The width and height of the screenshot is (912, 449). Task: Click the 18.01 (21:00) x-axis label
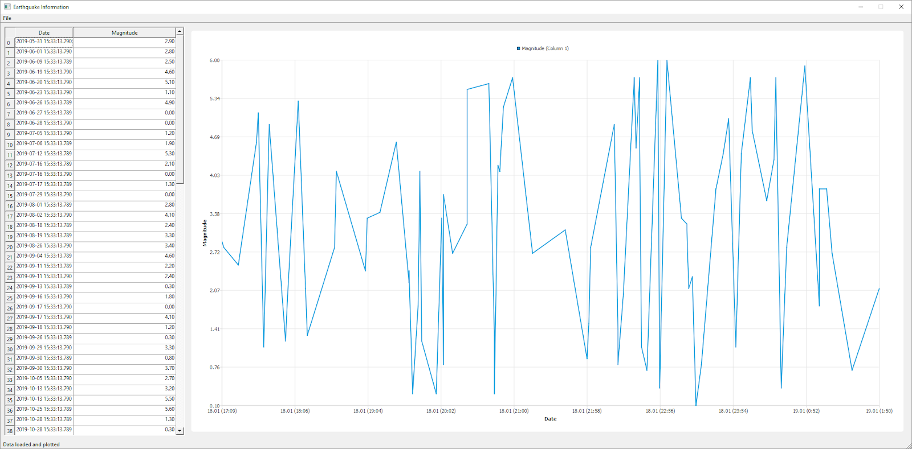(514, 411)
